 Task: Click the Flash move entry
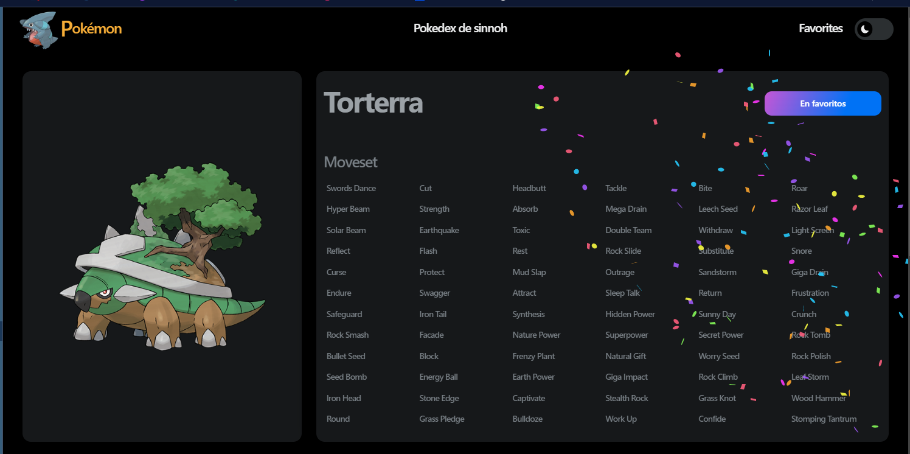coord(428,251)
